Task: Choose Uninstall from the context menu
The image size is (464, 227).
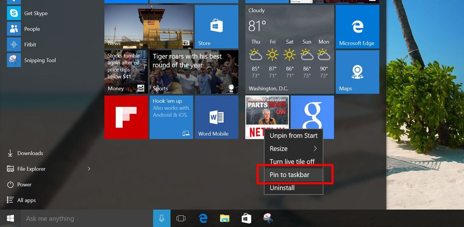Action: click(x=294, y=188)
